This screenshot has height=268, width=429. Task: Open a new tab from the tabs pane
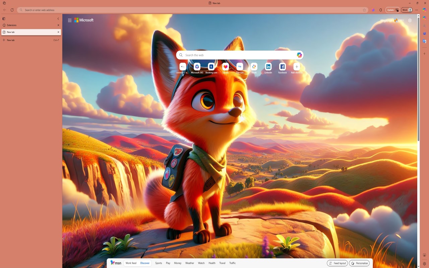tap(31, 40)
